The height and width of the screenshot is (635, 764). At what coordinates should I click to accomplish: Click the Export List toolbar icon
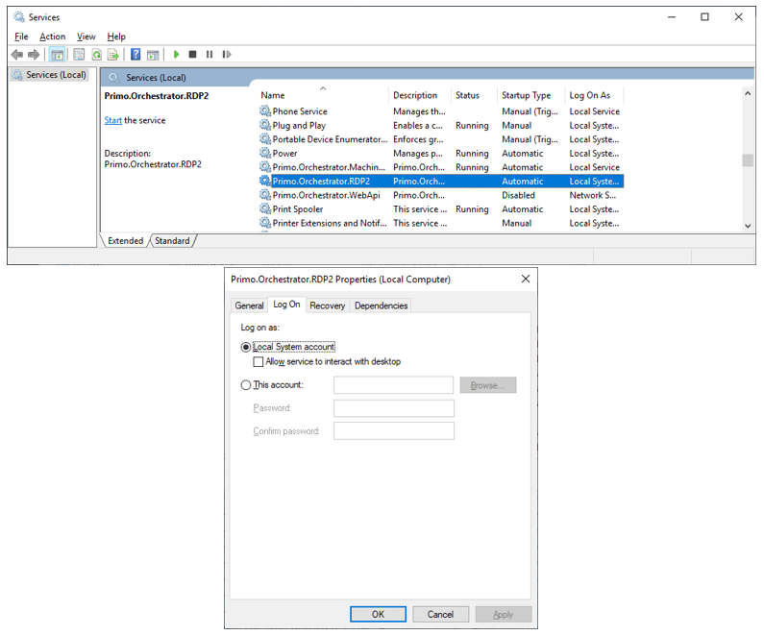click(113, 55)
